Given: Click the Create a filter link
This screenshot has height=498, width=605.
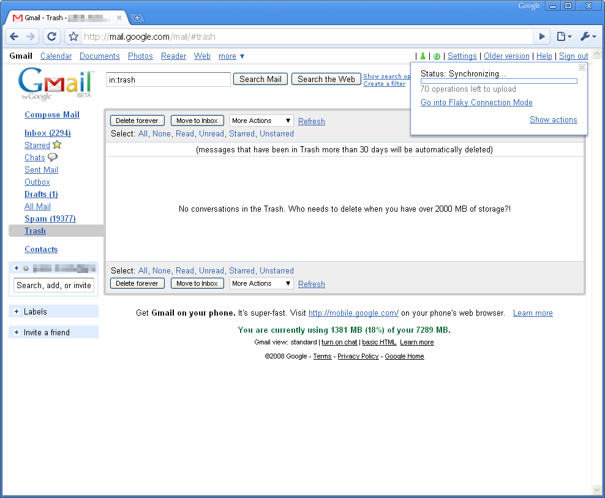Looking at the screenshot, I should 385,84.
